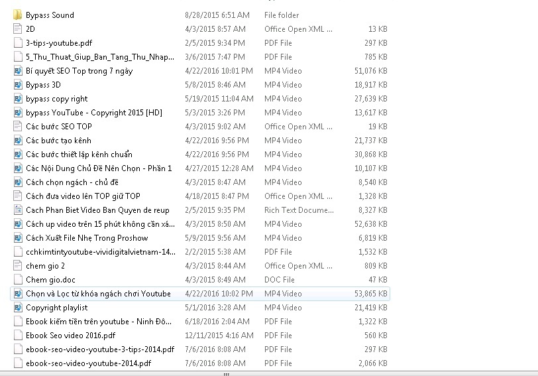Select Cách chọn ngách - chủ đề file name

tap(72, 182)
